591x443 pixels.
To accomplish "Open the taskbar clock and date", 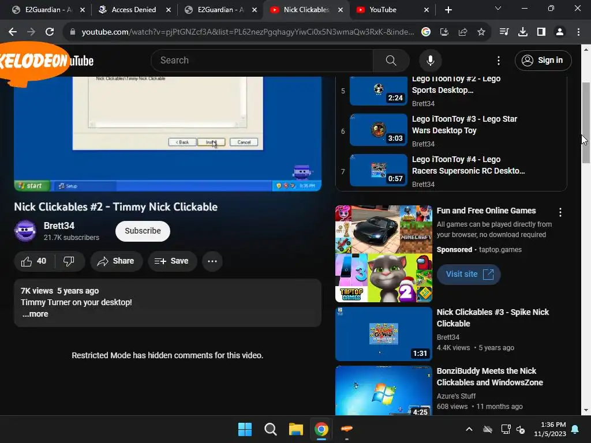I will (x=550, y=429).
